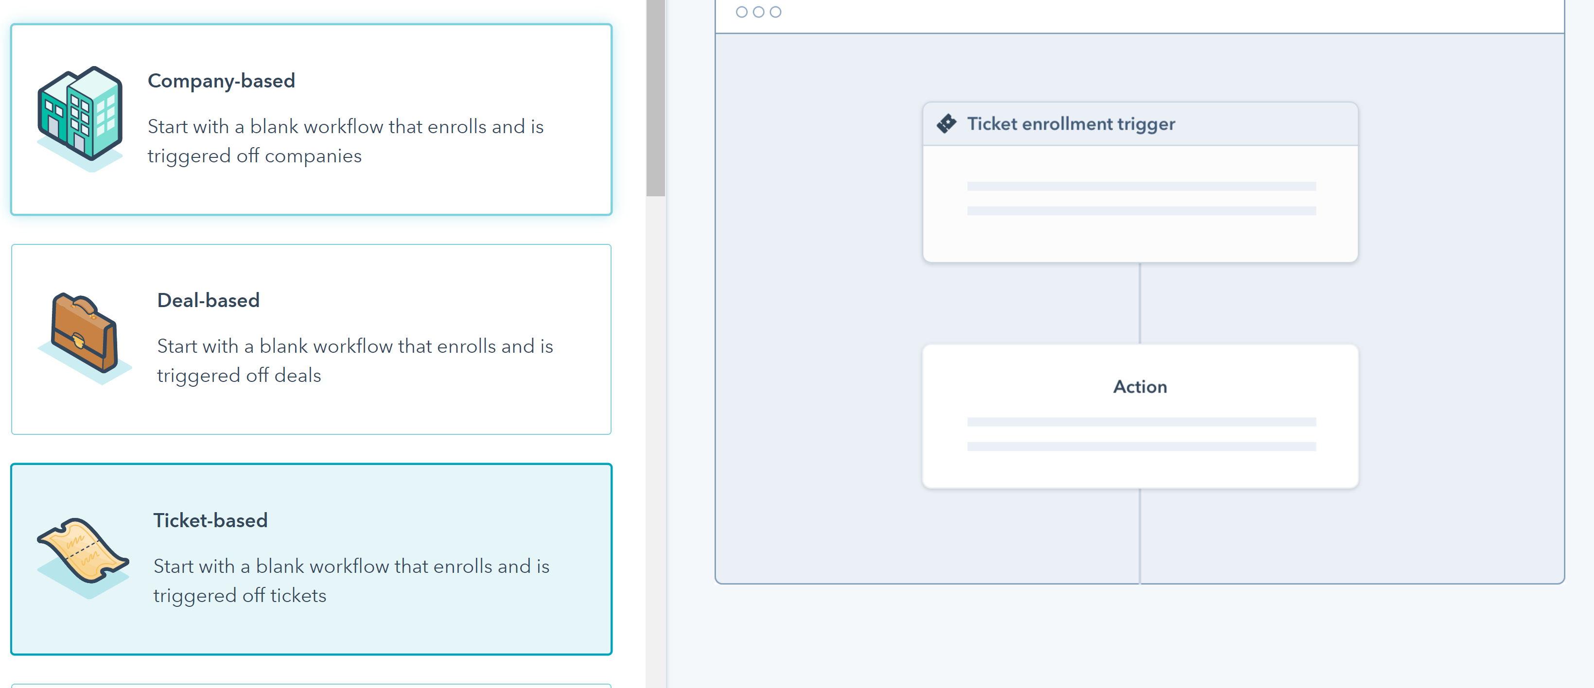Click the Company-based buildings icon
Image resolution: width=1594 pixels, height=688 pixels.
80,119
